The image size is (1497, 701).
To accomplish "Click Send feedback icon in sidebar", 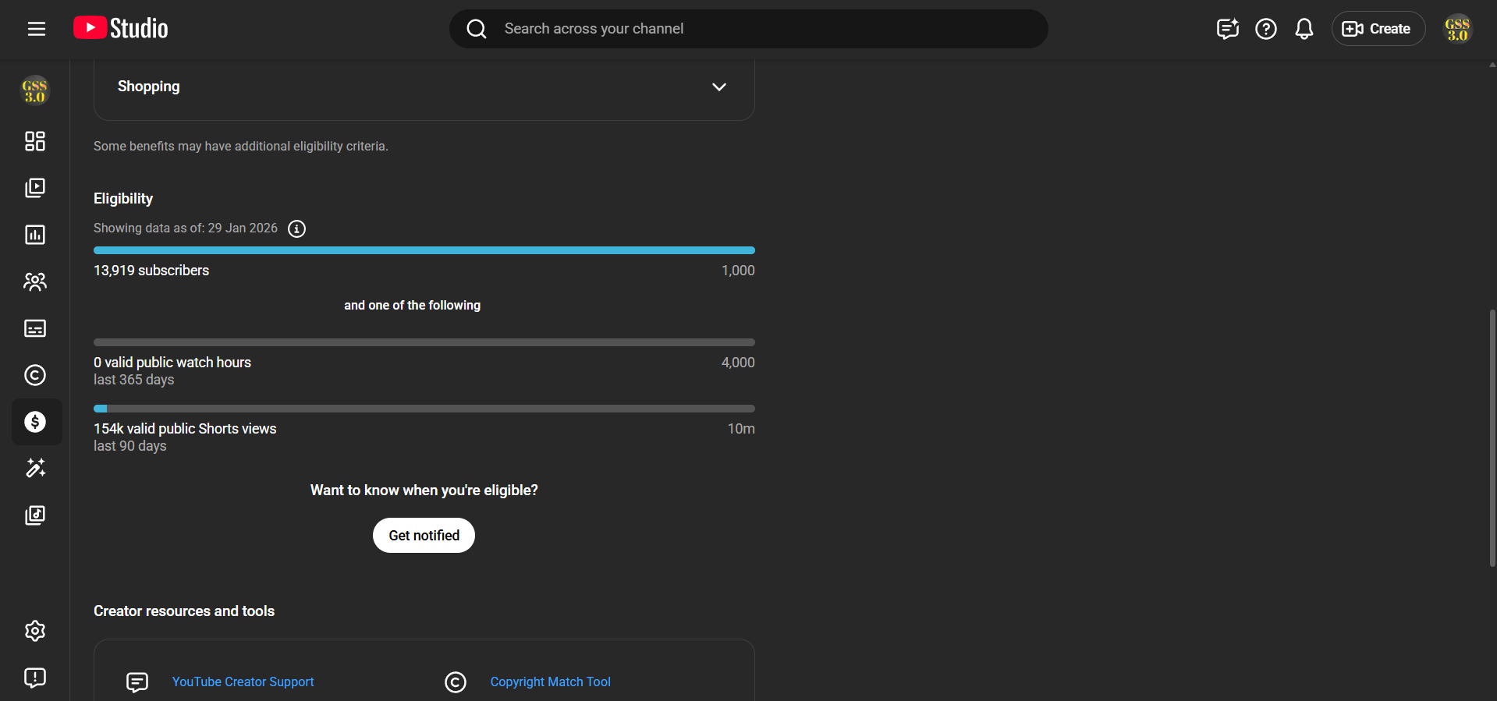I will (35, 678).
